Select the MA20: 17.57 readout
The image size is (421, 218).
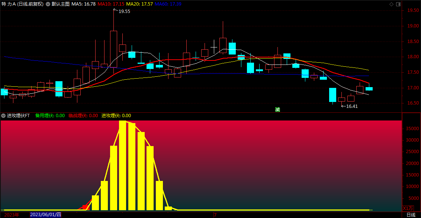pos(139,4)
